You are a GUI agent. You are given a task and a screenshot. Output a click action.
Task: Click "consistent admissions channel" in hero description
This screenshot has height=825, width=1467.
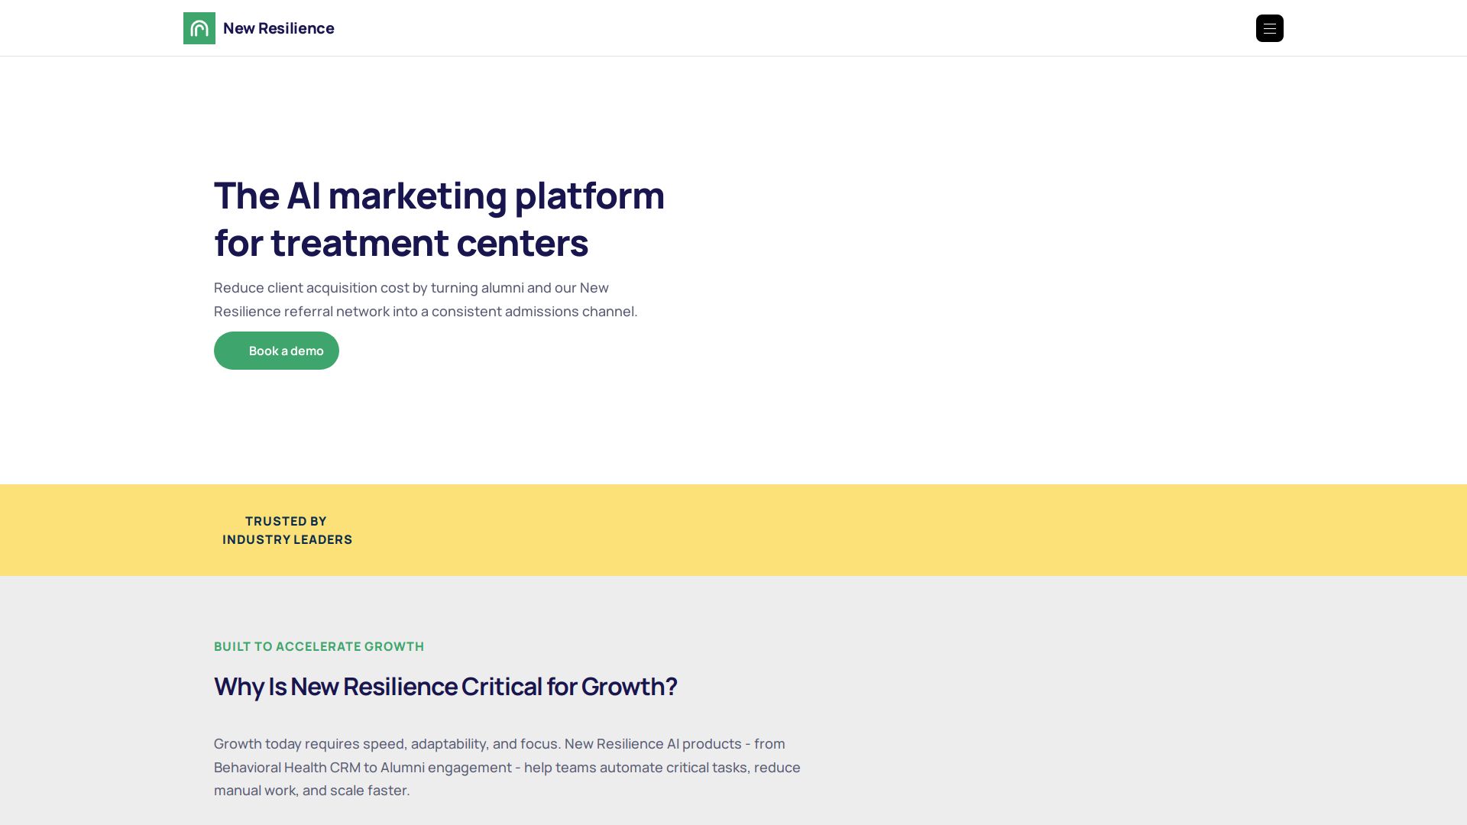point(533,312)
